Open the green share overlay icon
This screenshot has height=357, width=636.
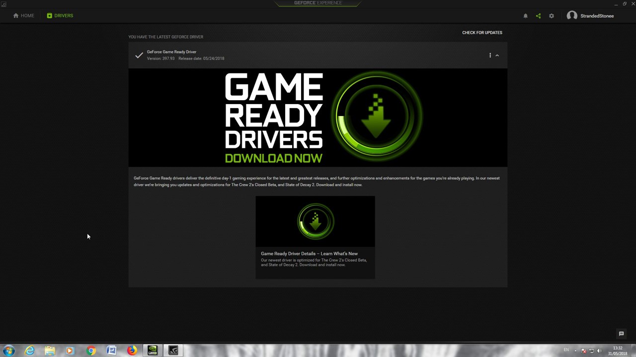(x=538, y=16)
